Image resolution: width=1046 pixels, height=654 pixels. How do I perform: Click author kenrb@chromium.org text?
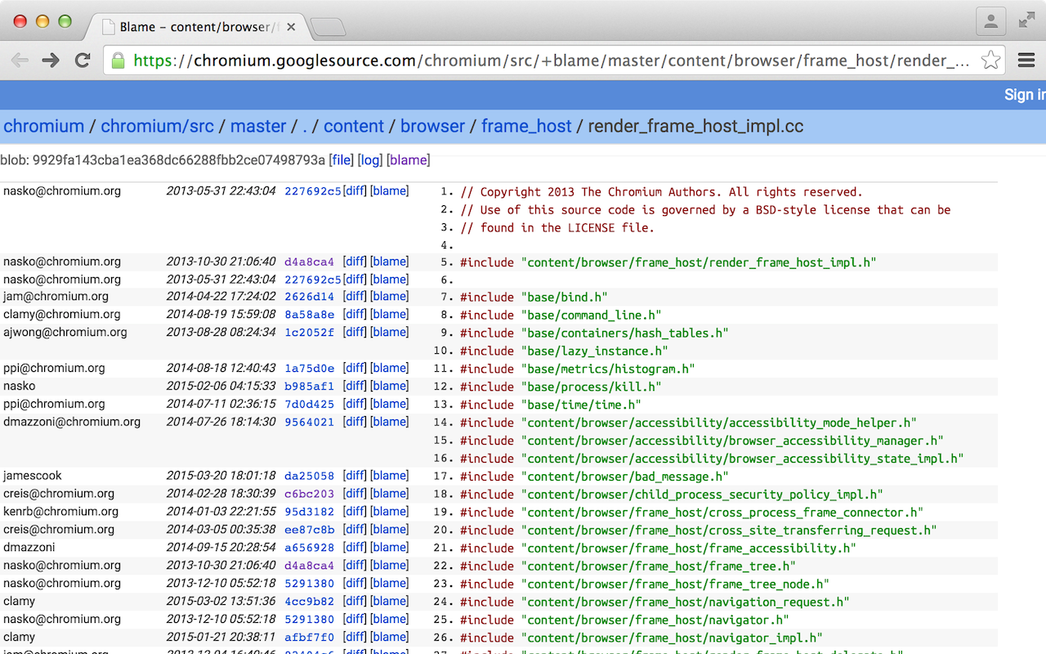tap(60, 512)
